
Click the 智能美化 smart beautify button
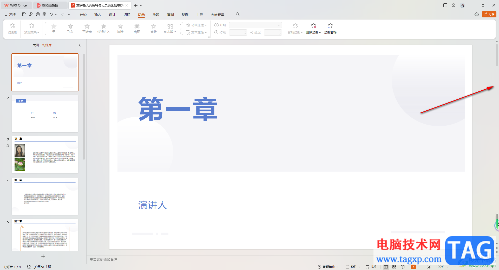pos(328,267)
